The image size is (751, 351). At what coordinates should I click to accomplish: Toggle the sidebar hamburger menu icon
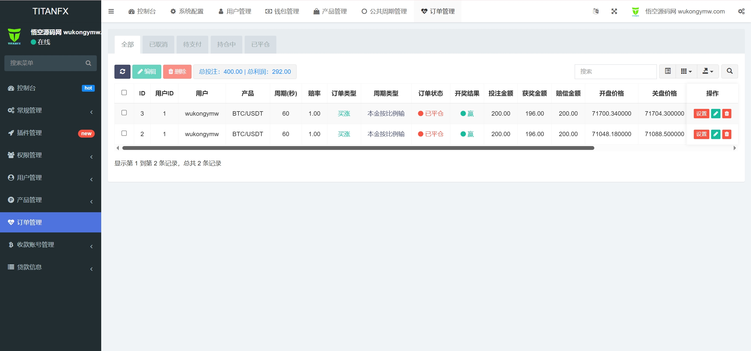[x=111, y=11]
